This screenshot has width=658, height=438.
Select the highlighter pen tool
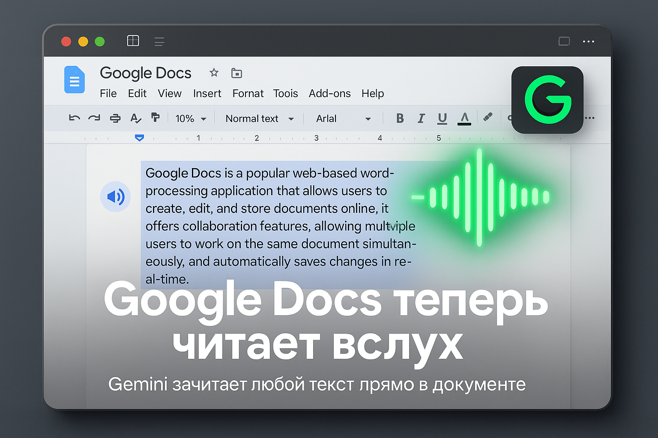pyautogui.click(x=488, y=117)
